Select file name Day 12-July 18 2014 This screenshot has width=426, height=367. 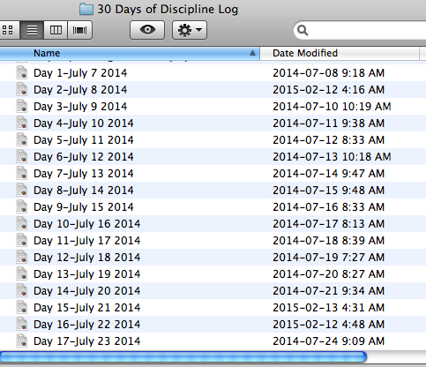click(87, 258)
